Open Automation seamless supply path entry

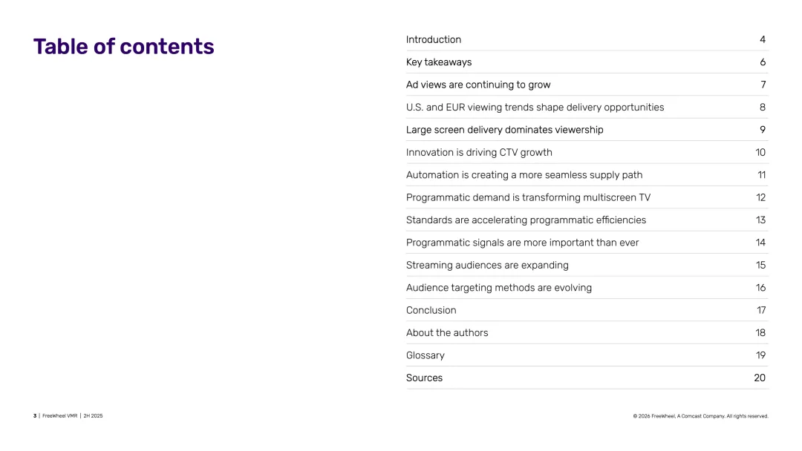524,175
